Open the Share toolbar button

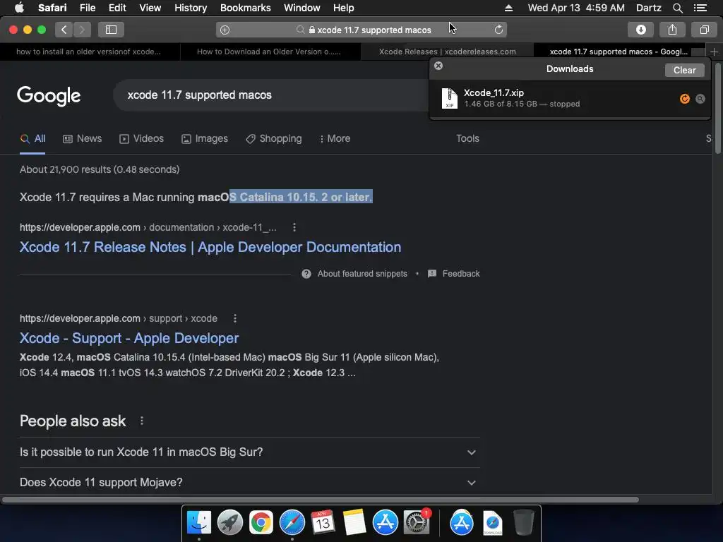(672, 30)
